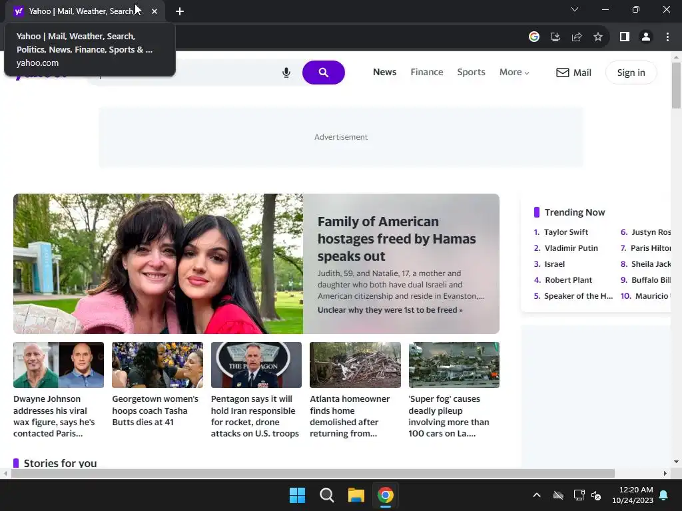The image size is (682, 511).
Task: Open the tab search chevron in title bar
Action: tap(575, 9)
